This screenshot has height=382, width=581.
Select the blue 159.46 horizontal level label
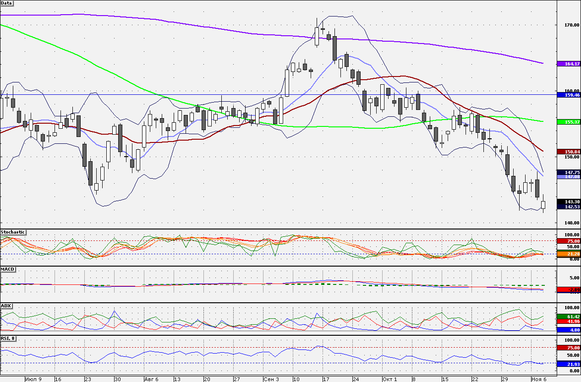569,95
